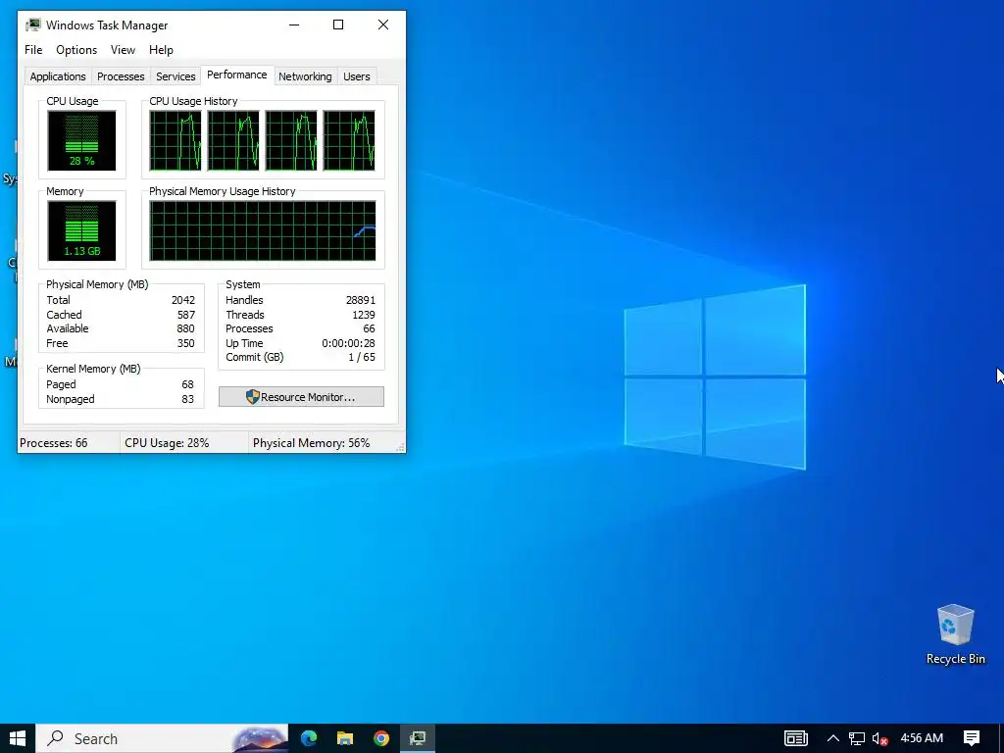The height and width of the screenshot is (753, 1004).
Task: Switch to the Users tab
Action: [x=357, y=76]
